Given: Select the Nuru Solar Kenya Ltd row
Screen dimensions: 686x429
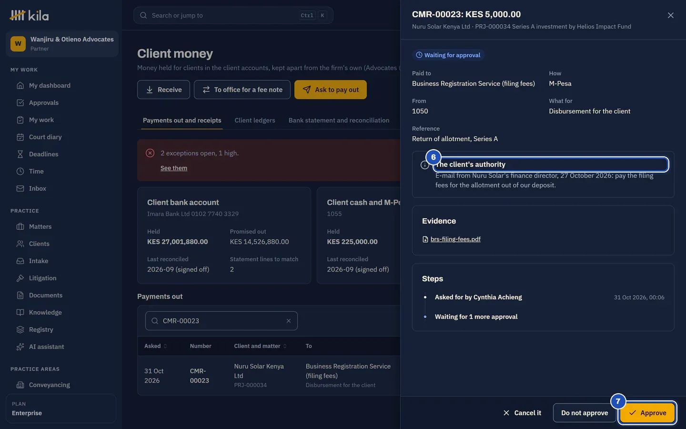Looking at the screenshot, I should (269, 376).
